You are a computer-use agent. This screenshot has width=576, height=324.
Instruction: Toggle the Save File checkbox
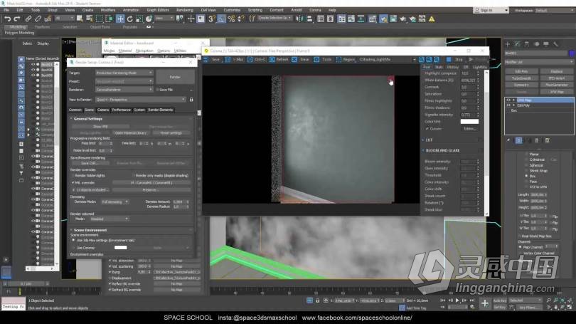158,90
